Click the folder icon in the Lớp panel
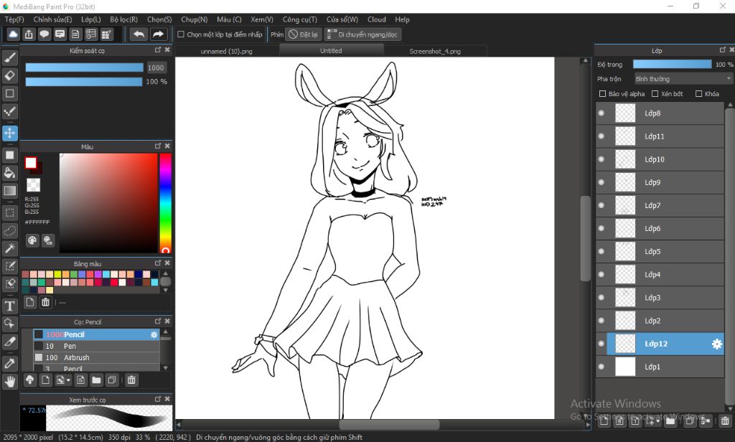This screenshot has height=442, width=735. [670, 421]
